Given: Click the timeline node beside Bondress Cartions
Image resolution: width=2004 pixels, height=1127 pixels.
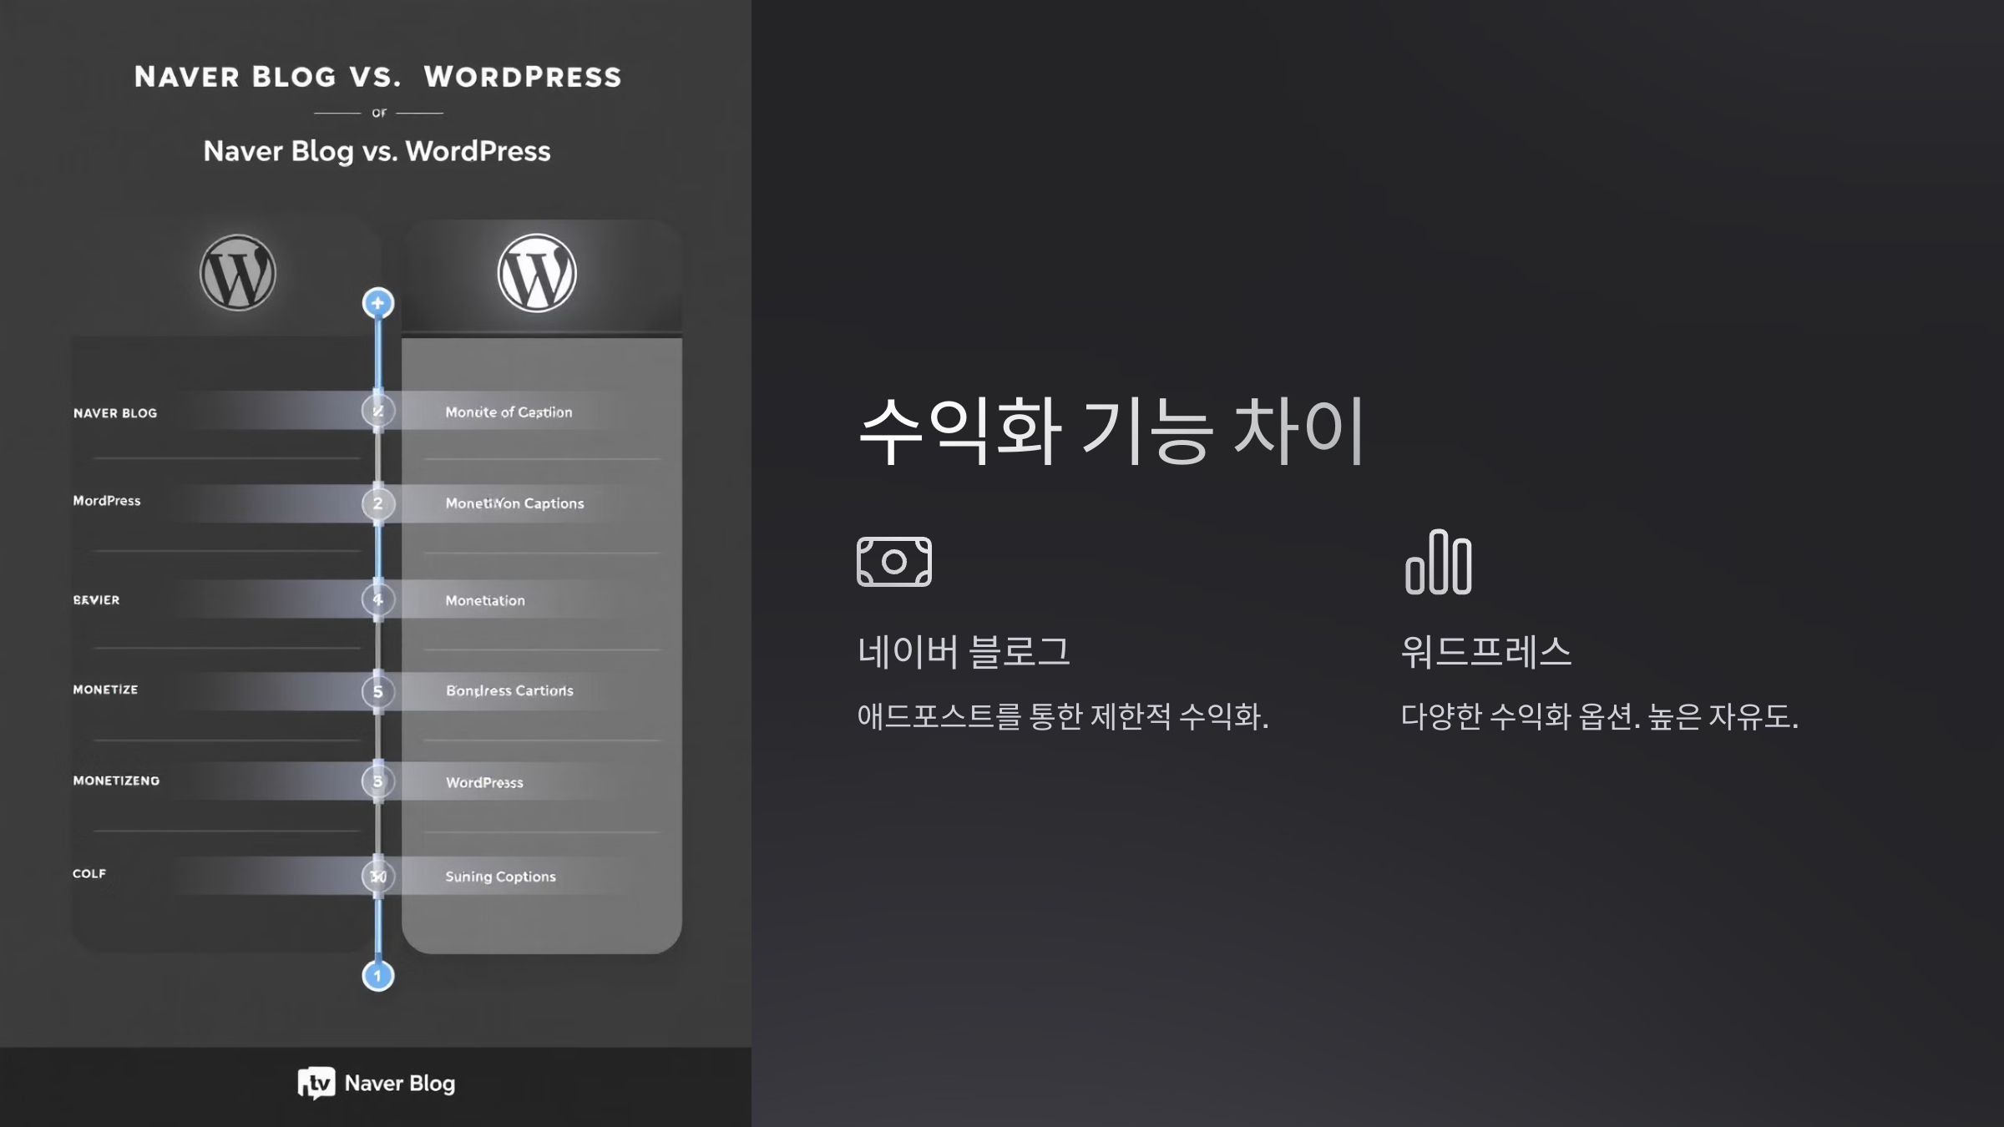Looking at the screenshot, I should tap(378, 691).
